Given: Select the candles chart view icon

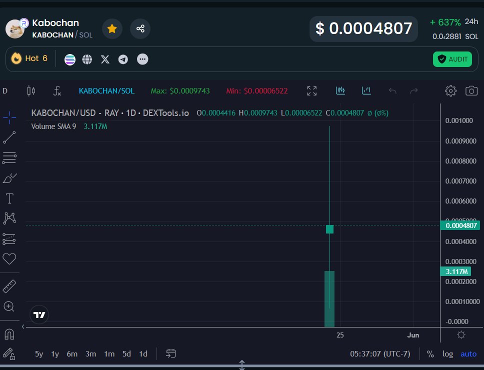Looking at the screenshot, I should click(x=340, y=90).
